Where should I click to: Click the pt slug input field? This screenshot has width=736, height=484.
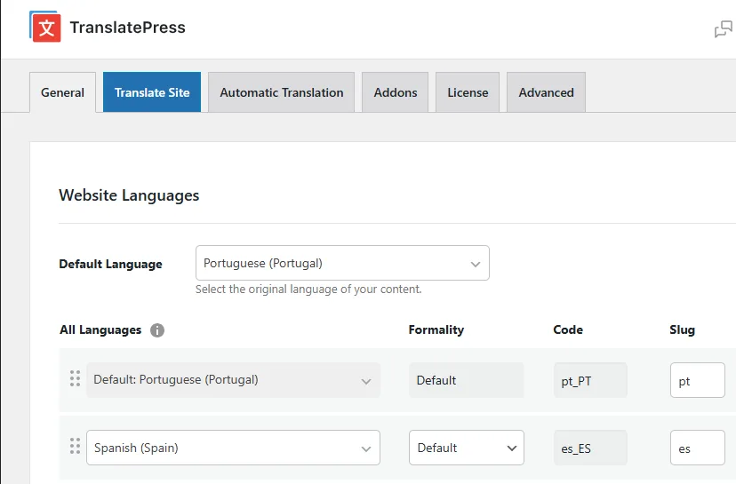[x=698, y=380]
